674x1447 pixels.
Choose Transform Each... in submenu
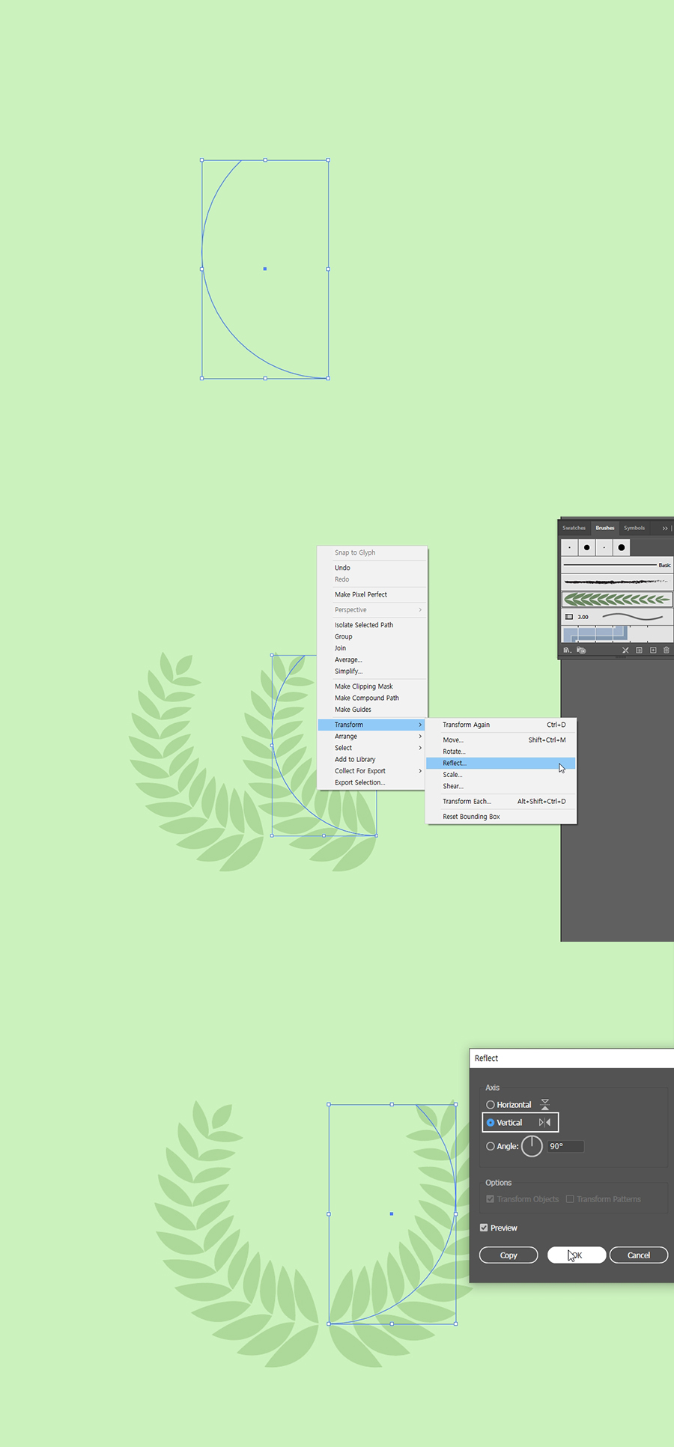[x=501, y=801]
